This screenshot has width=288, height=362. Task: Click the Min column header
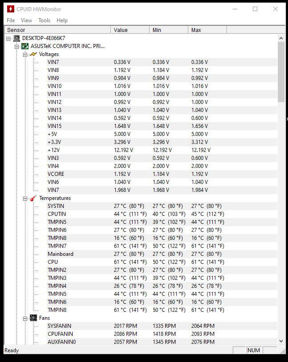[x=169, y=30]
